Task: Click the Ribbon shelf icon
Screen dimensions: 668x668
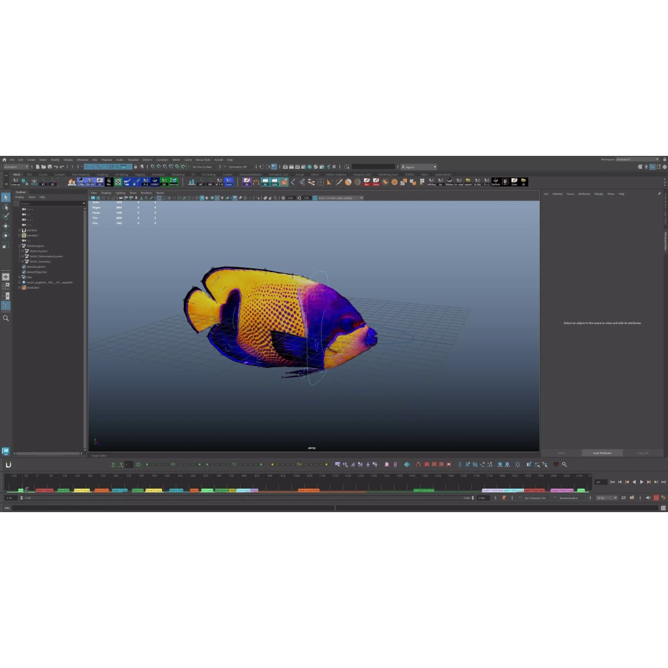Action: (x=450, y=182)
